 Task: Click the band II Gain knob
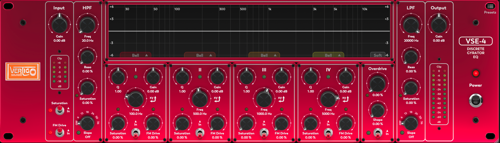tap(217, 77)
